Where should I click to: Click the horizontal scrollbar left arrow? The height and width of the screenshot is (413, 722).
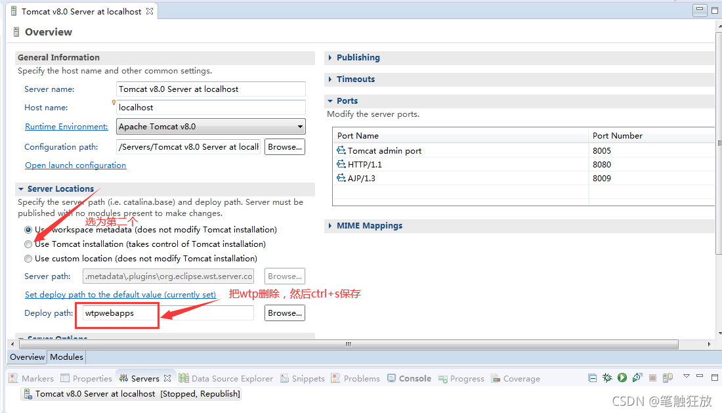click(12, 344)
